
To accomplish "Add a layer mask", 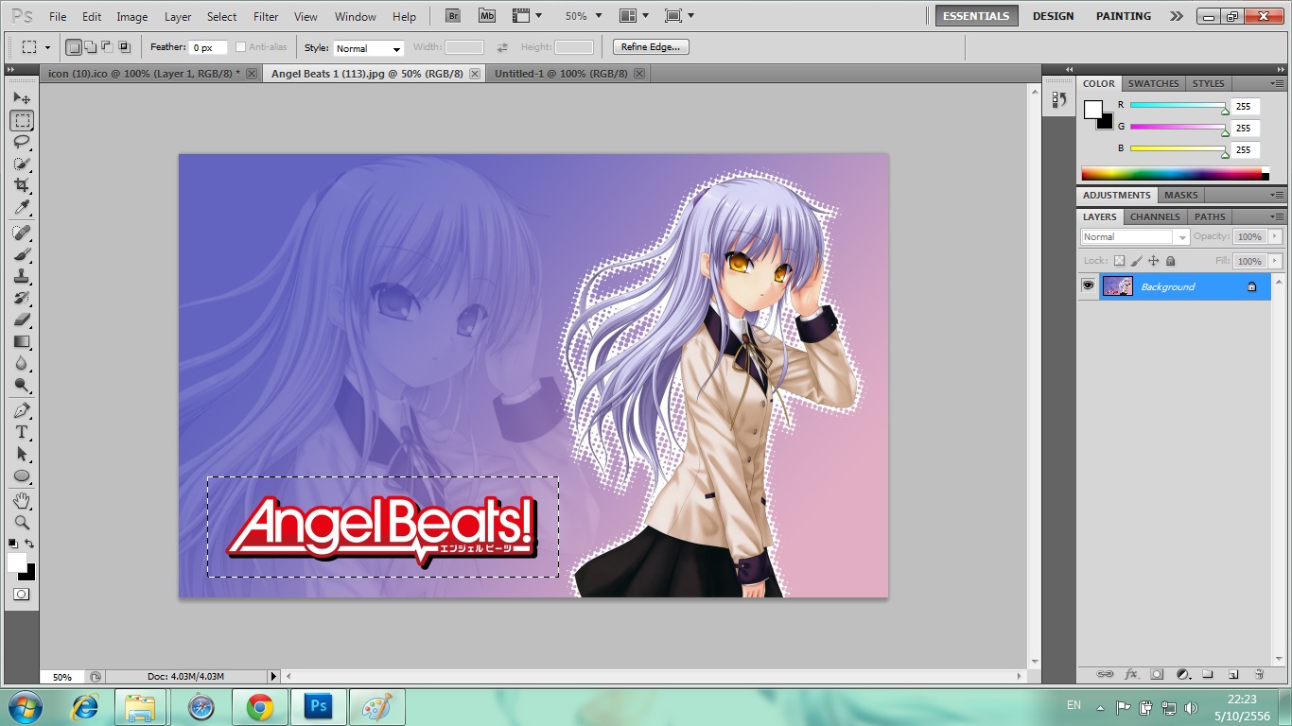I will (x=1156, y=674).
